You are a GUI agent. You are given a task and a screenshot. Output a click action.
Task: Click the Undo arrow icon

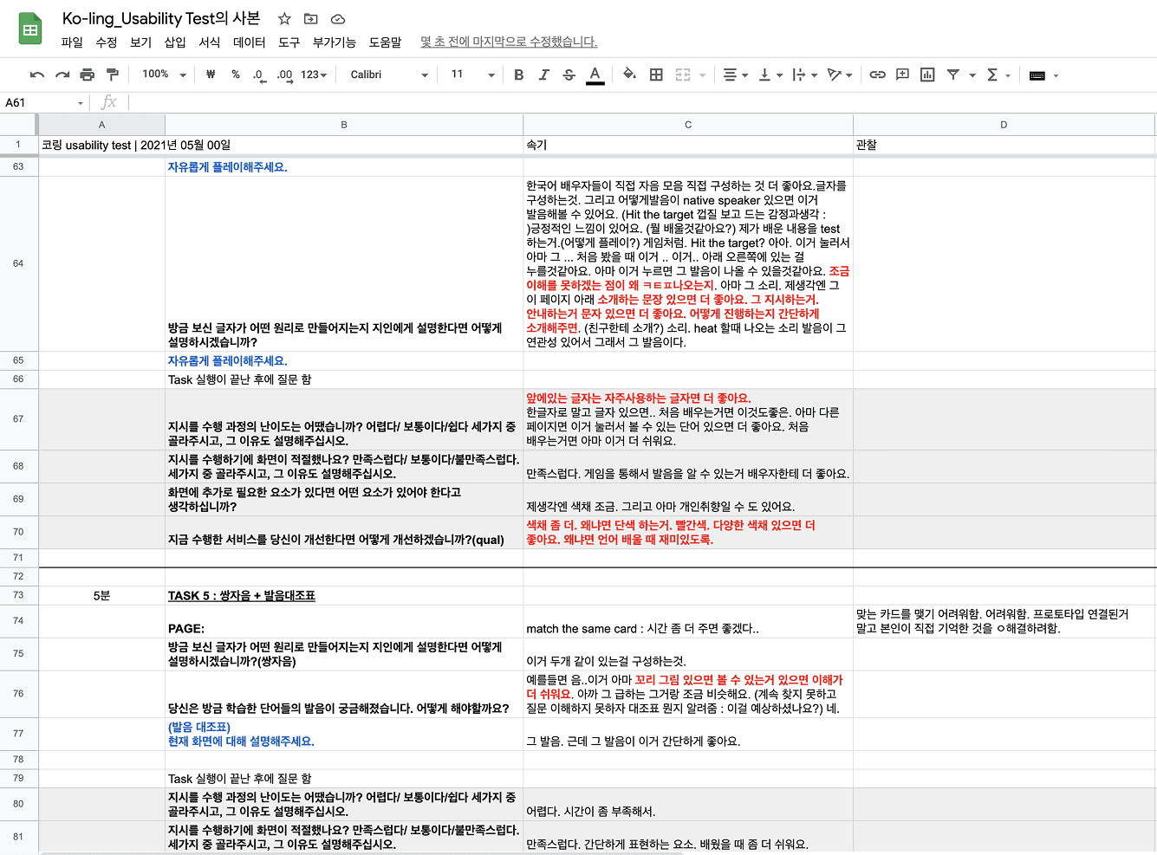click(x=36, y=75)
